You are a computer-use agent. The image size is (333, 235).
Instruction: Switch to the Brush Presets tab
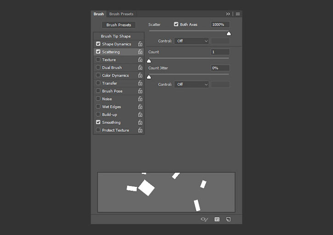121,14
